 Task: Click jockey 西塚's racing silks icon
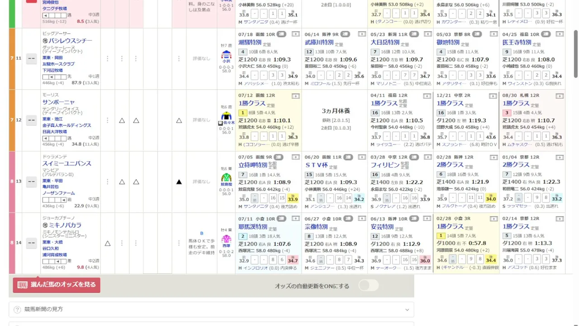coord(226,239)
